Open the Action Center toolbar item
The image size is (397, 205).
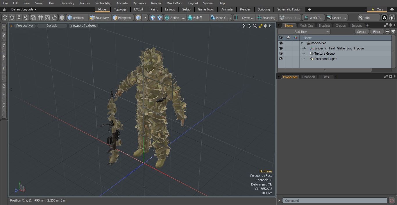175,18
